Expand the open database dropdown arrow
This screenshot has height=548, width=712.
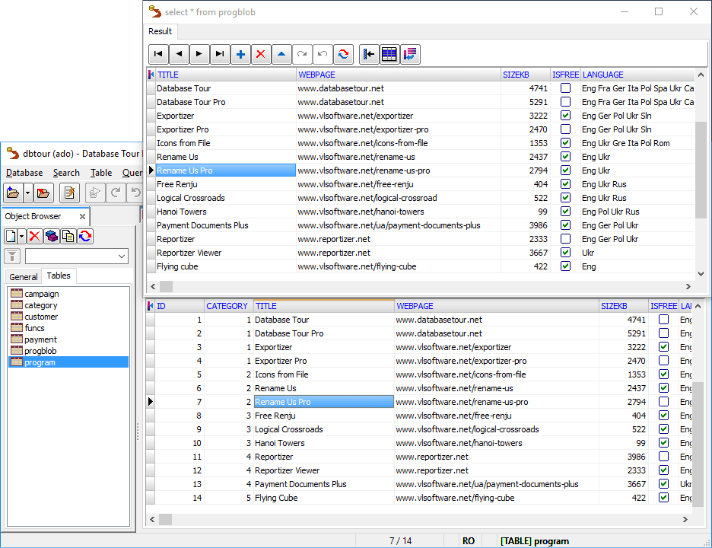pyautogui.click(x=27, y=193)
